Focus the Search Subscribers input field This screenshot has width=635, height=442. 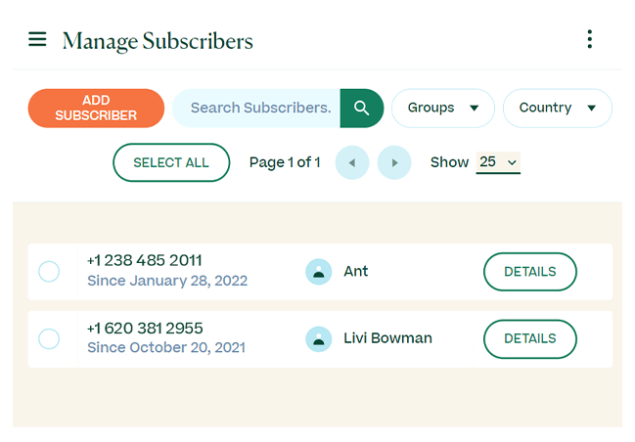pyautogui.click(x=256, y=109)
